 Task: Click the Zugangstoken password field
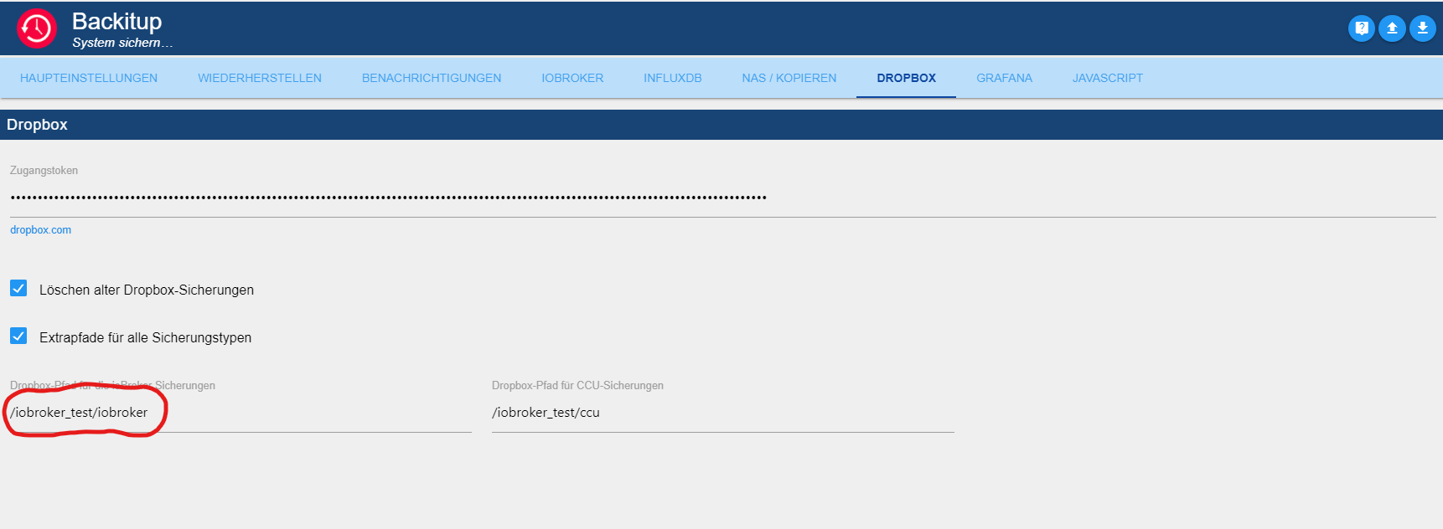tap(723, 198)
